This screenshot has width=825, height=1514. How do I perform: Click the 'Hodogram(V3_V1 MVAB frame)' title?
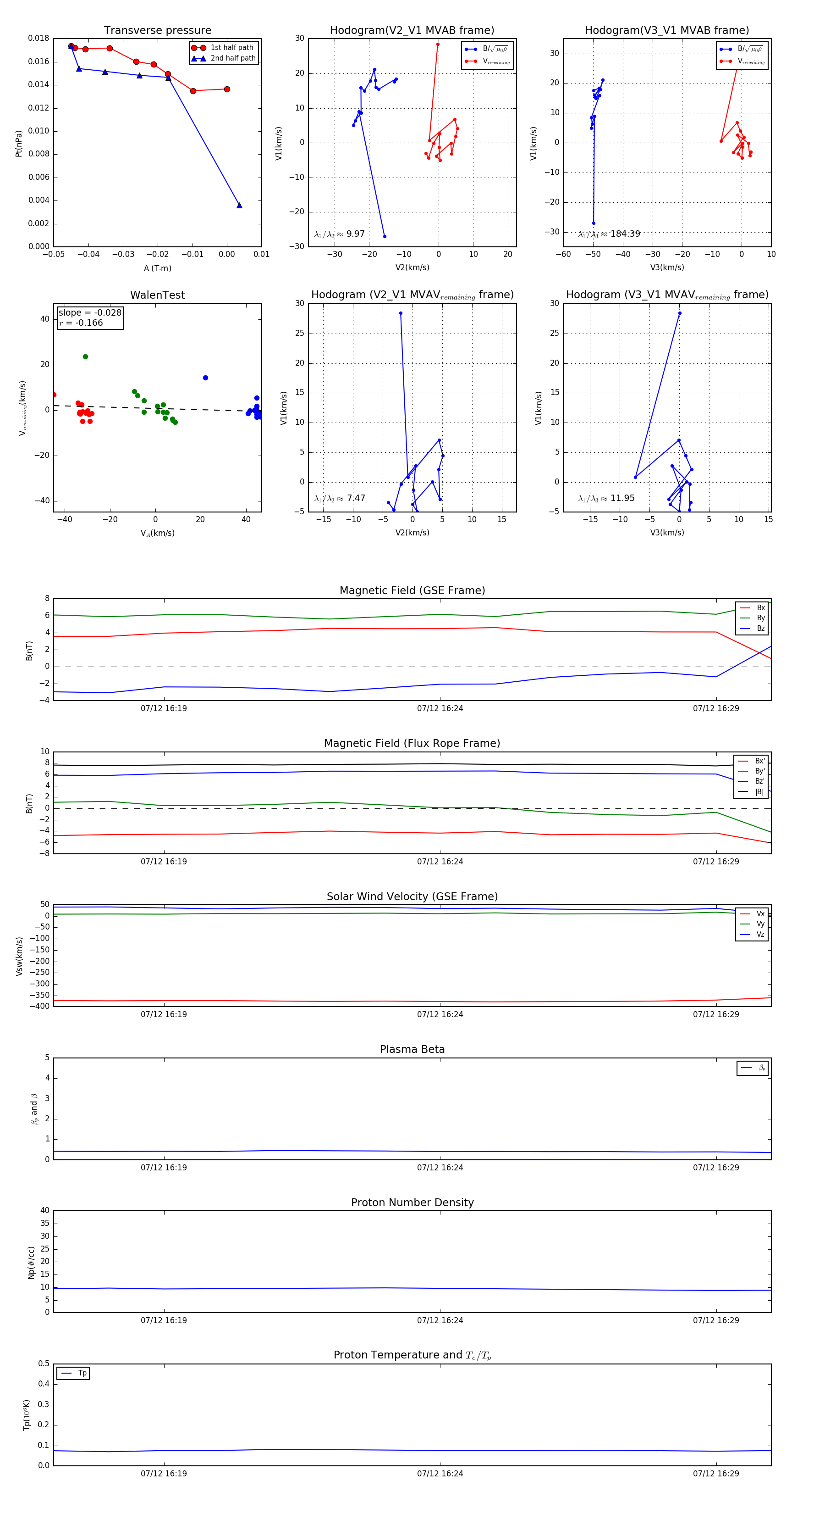[667, 30]
